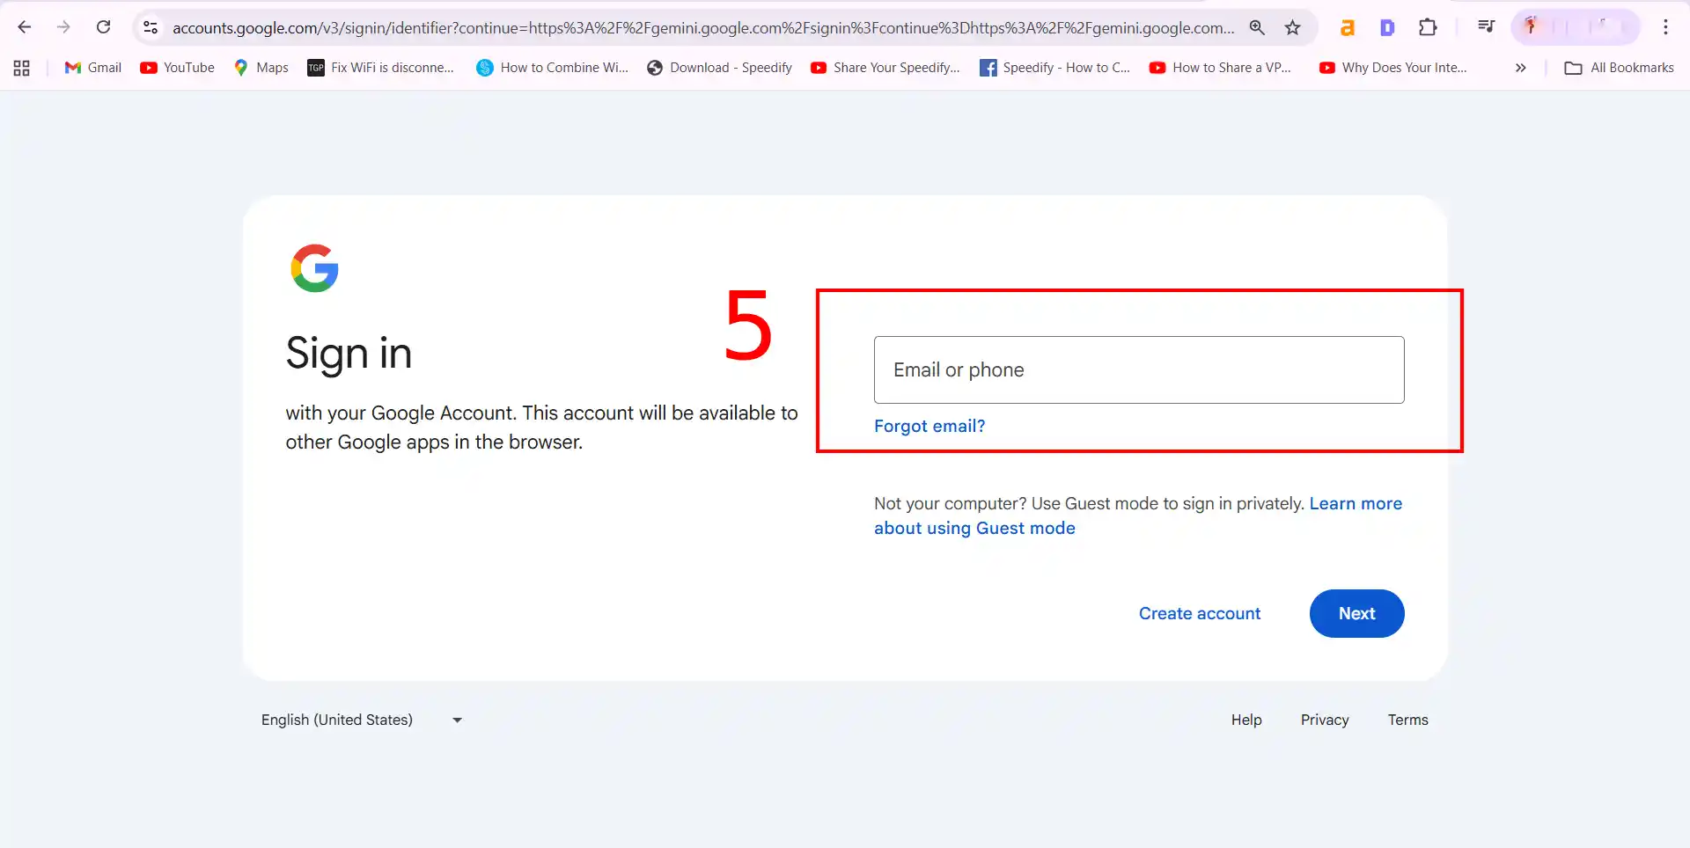Click the orange 'a' extension icon
The height and width of the screenshot is (848, 1690).
[1347, 27]
